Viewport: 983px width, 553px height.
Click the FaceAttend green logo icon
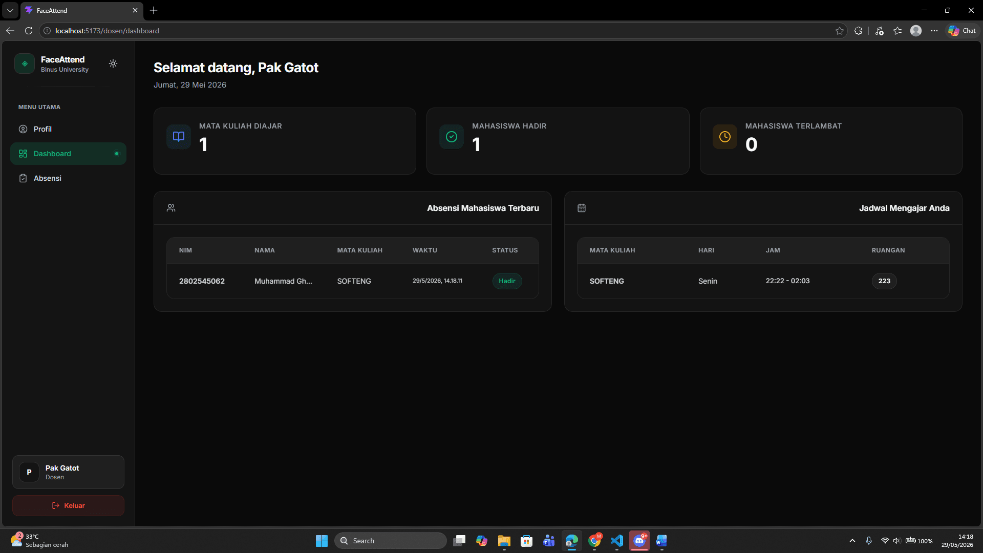[25, 63]
